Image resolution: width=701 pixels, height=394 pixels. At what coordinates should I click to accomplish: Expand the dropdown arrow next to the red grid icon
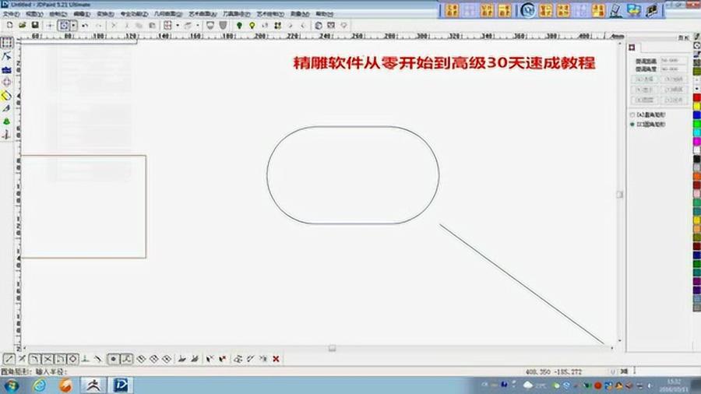point(178,25)
